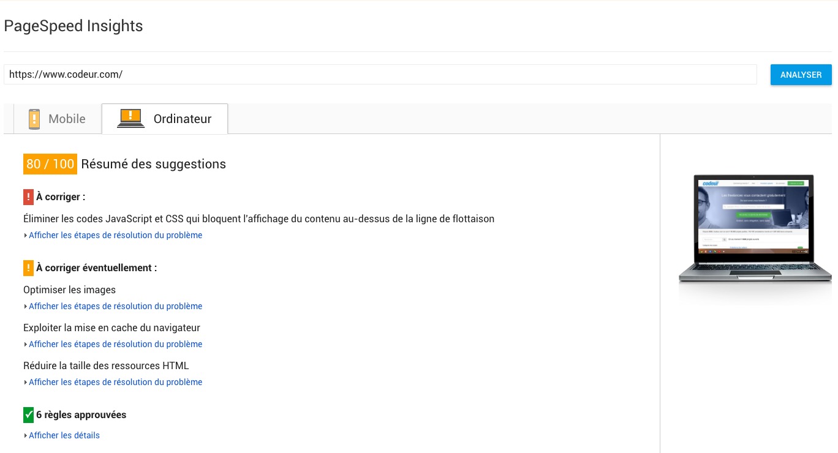Click the Optimiser les images rule title
The image size is (838, 453).
pyautogui.click(x=69, y=290)
